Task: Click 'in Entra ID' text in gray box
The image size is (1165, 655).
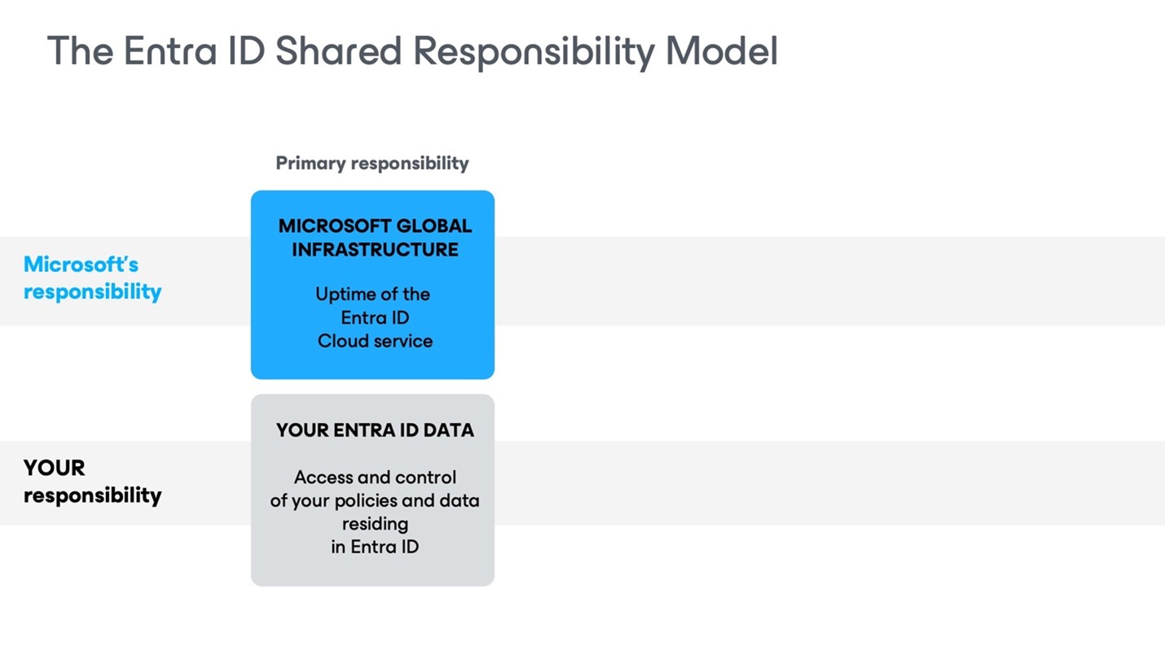Action: [375, 547]
